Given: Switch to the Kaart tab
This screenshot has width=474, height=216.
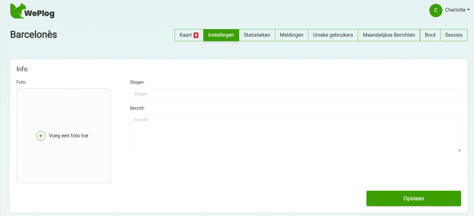Looking at the screenshot, I should [186, 35].
